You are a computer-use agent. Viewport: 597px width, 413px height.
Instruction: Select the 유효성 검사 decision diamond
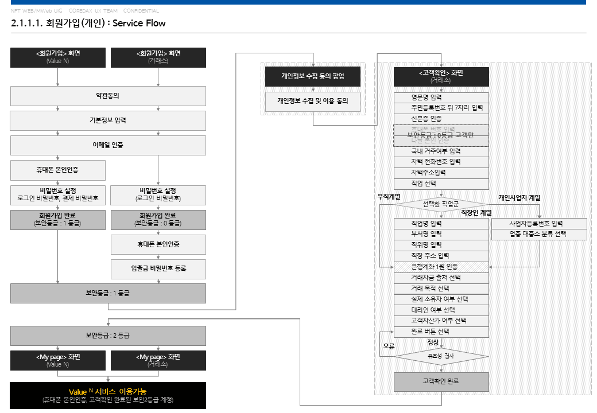(x=441, y=356)
